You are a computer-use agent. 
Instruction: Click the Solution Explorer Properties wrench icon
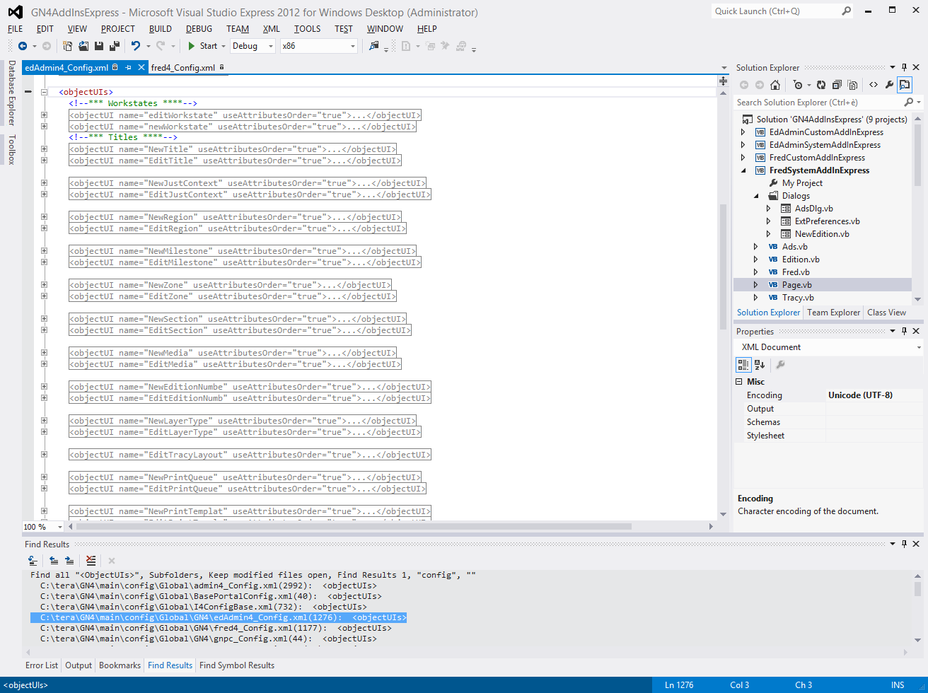(889, 85)
